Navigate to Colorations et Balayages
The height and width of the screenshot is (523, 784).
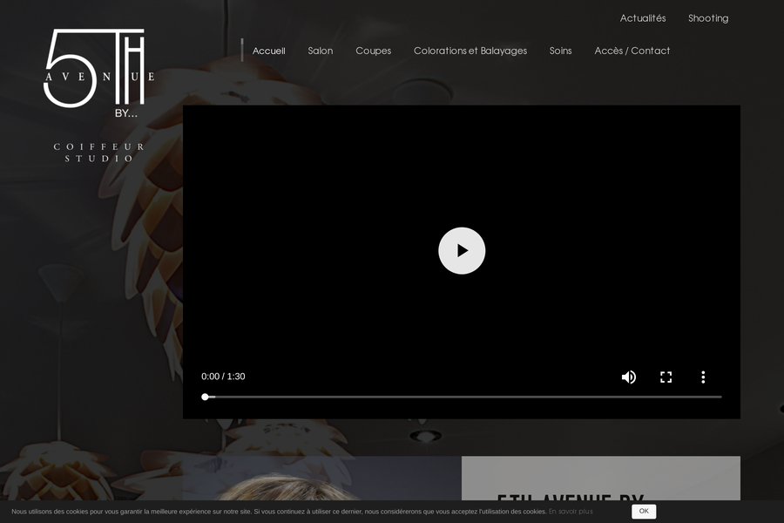point(470,51)
